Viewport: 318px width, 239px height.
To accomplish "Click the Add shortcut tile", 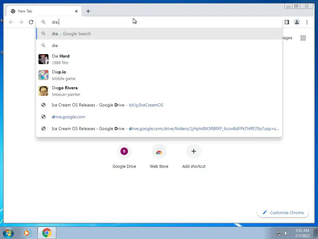I will (x=194, y=157).
